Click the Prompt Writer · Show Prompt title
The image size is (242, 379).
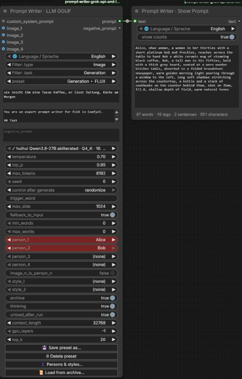click(175, 11)
